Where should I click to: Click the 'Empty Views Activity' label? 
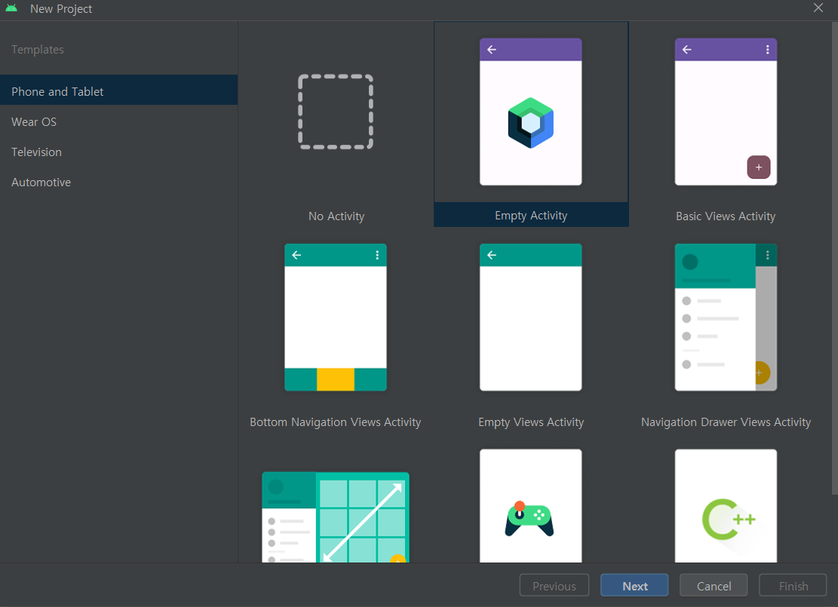coord(531,422)
